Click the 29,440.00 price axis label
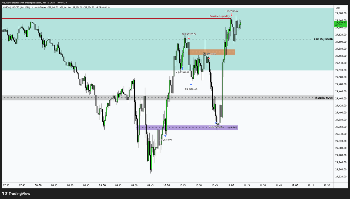This screenshot has height=199, width=350. 341,99
